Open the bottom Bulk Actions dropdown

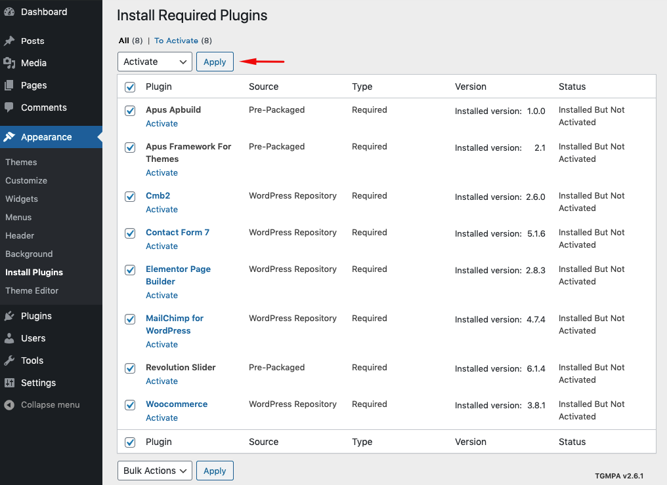(155, 471)
